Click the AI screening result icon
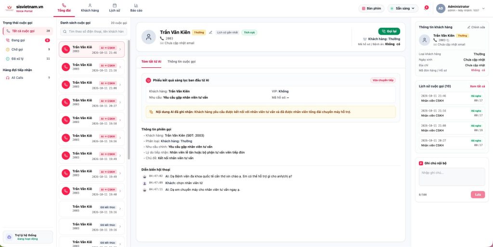Screen dimensions: 493x247 tap(148, 80)
